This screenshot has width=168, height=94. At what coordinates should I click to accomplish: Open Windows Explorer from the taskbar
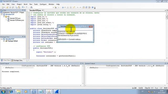[18, 92]
